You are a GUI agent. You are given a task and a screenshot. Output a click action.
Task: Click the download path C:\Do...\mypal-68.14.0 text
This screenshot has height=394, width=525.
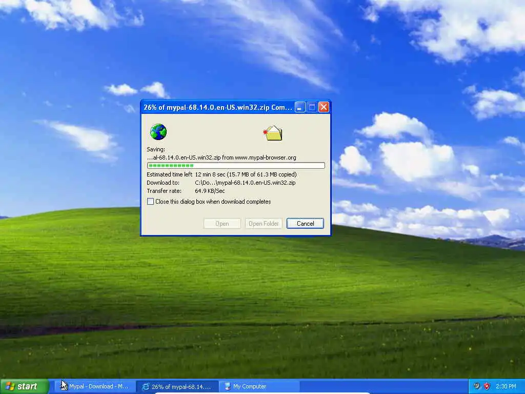click(245, 183)
